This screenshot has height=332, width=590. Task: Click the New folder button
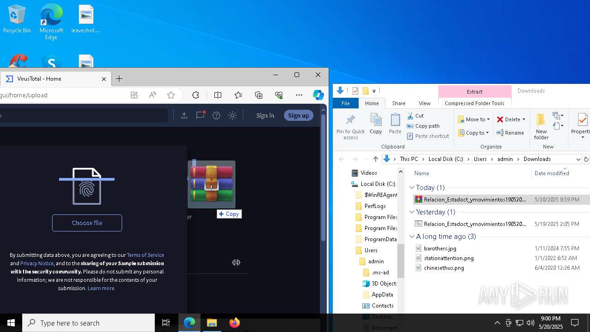541,127
